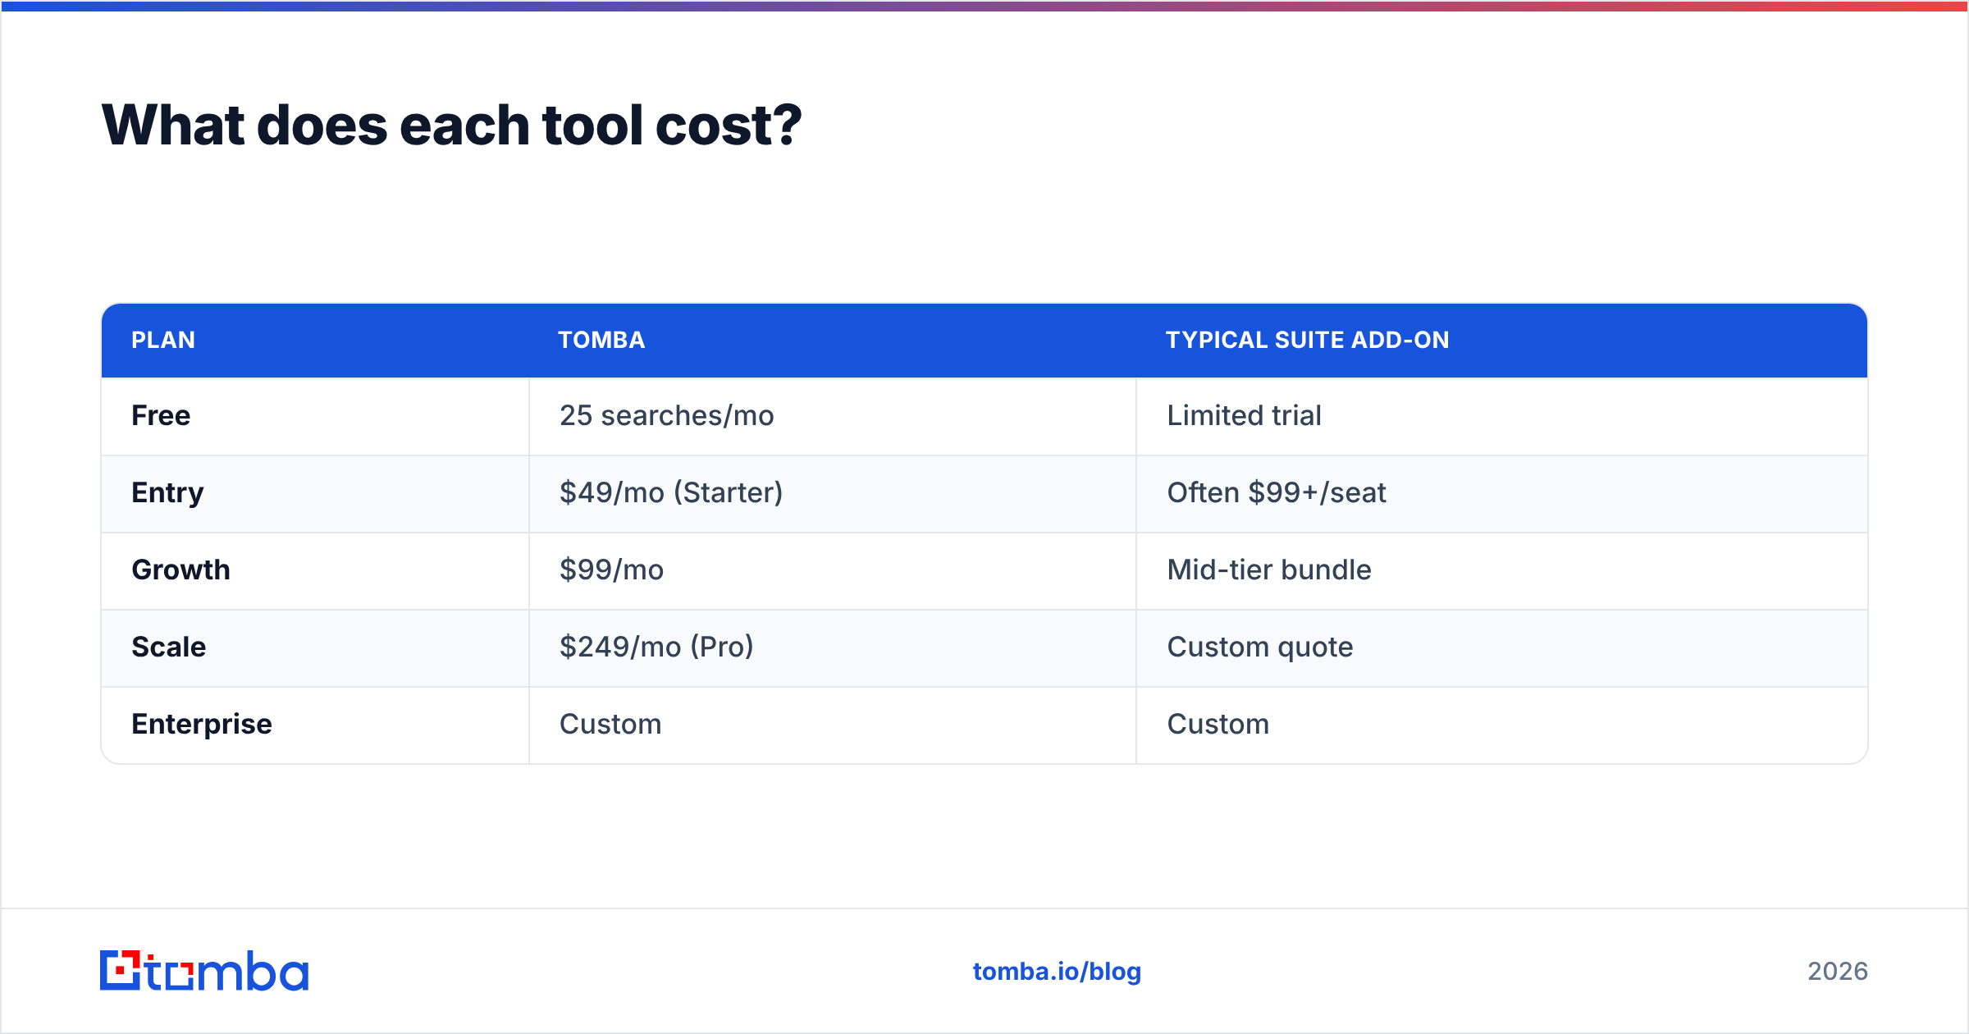Image resolution: width=1969 pixels, height=1034 pixels.
Task: Click the 'What does each tool cost?' heading
Action: click(451, 125)
